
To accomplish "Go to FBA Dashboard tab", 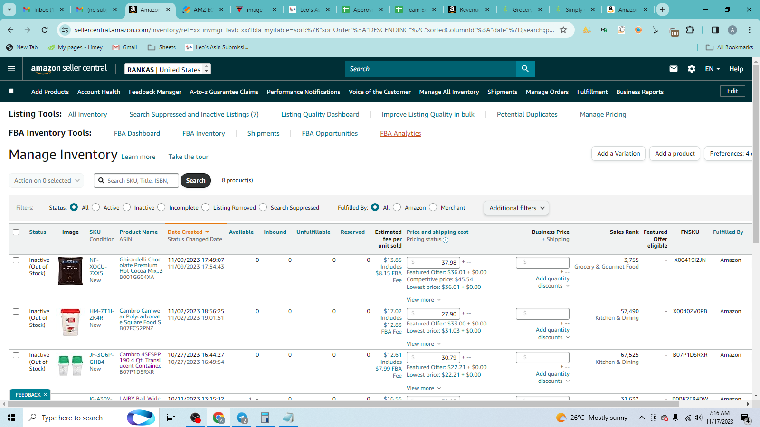I will point(137,133).
